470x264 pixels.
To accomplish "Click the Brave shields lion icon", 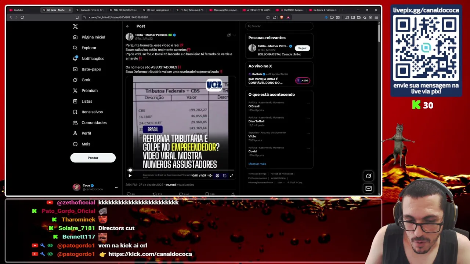I will point(282,17).
